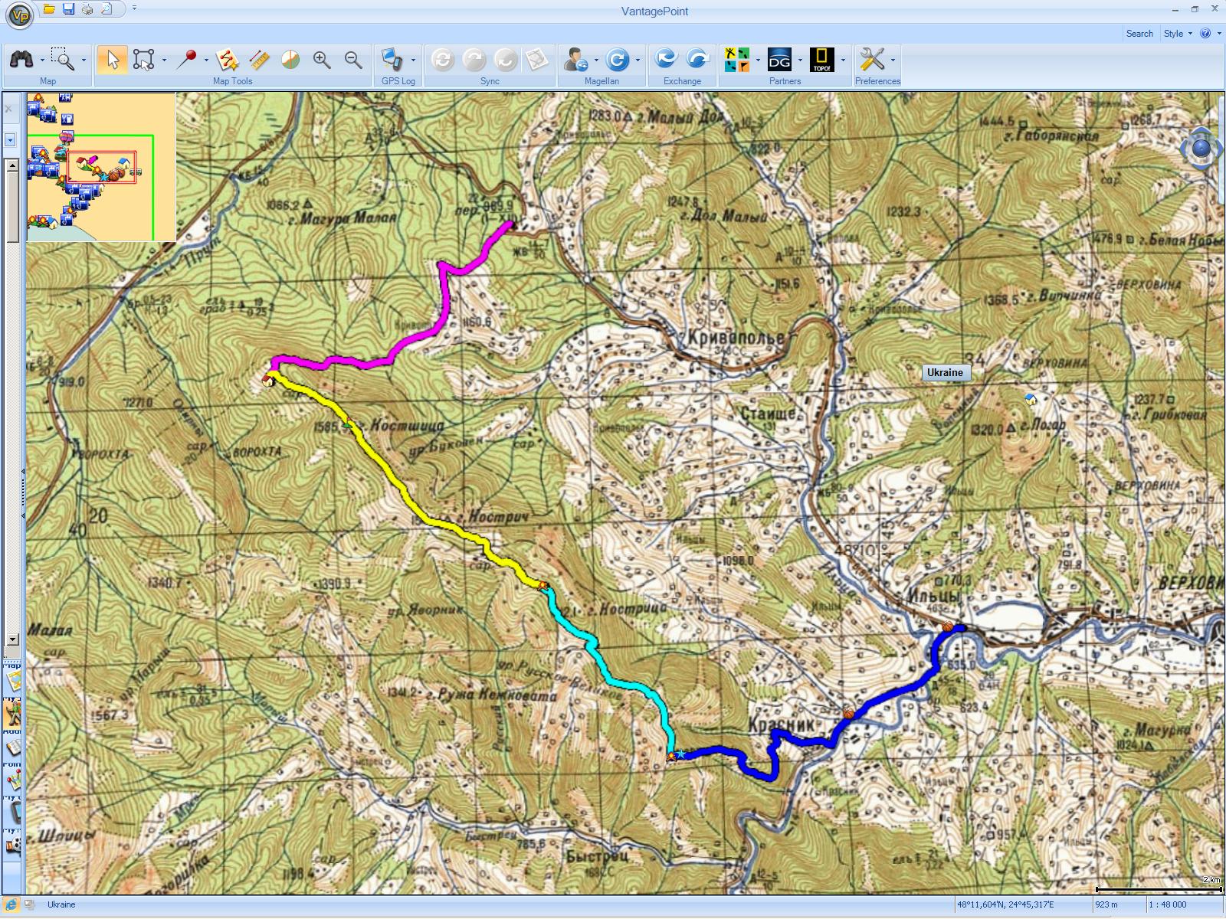Open the National Geographic TOPO! partner icon
Image resolution: width=1226 pixels, height=919 pixels.
click(821, 60)
